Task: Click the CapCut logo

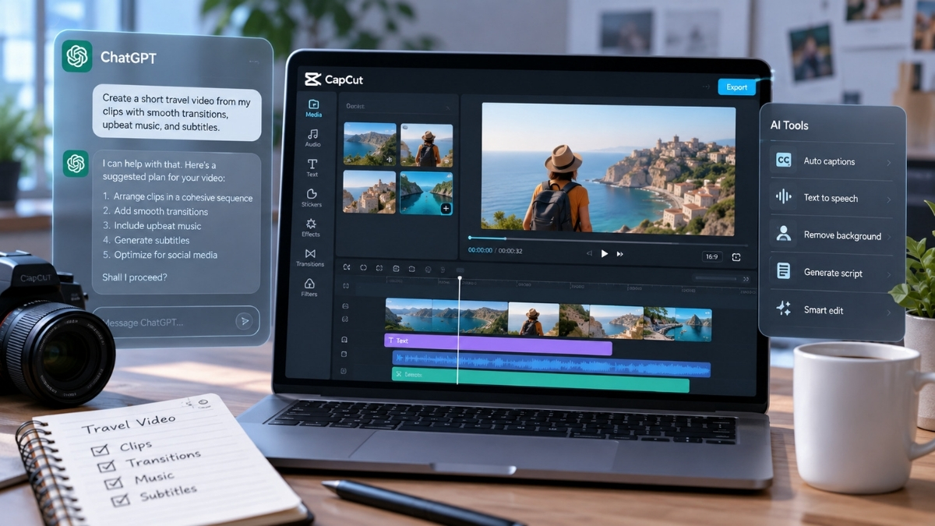Action: (333, 79)
